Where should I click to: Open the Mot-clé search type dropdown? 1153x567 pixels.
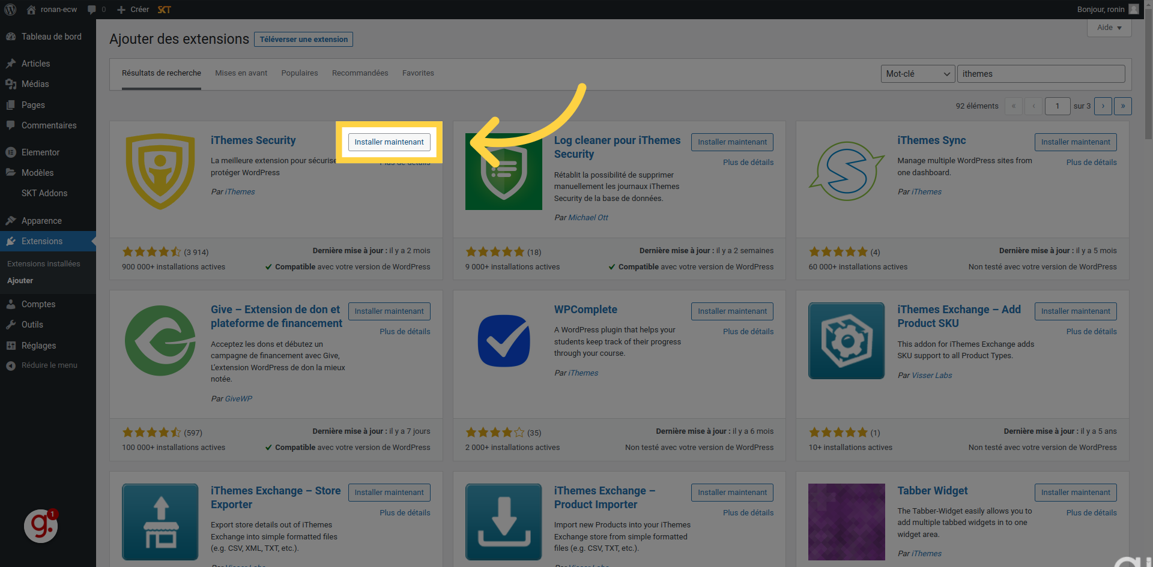[x=918, y=74]
